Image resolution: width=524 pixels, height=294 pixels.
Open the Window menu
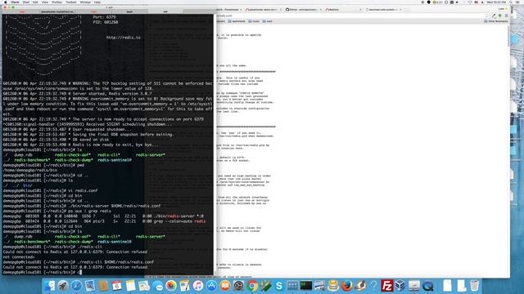click(85, 2)
